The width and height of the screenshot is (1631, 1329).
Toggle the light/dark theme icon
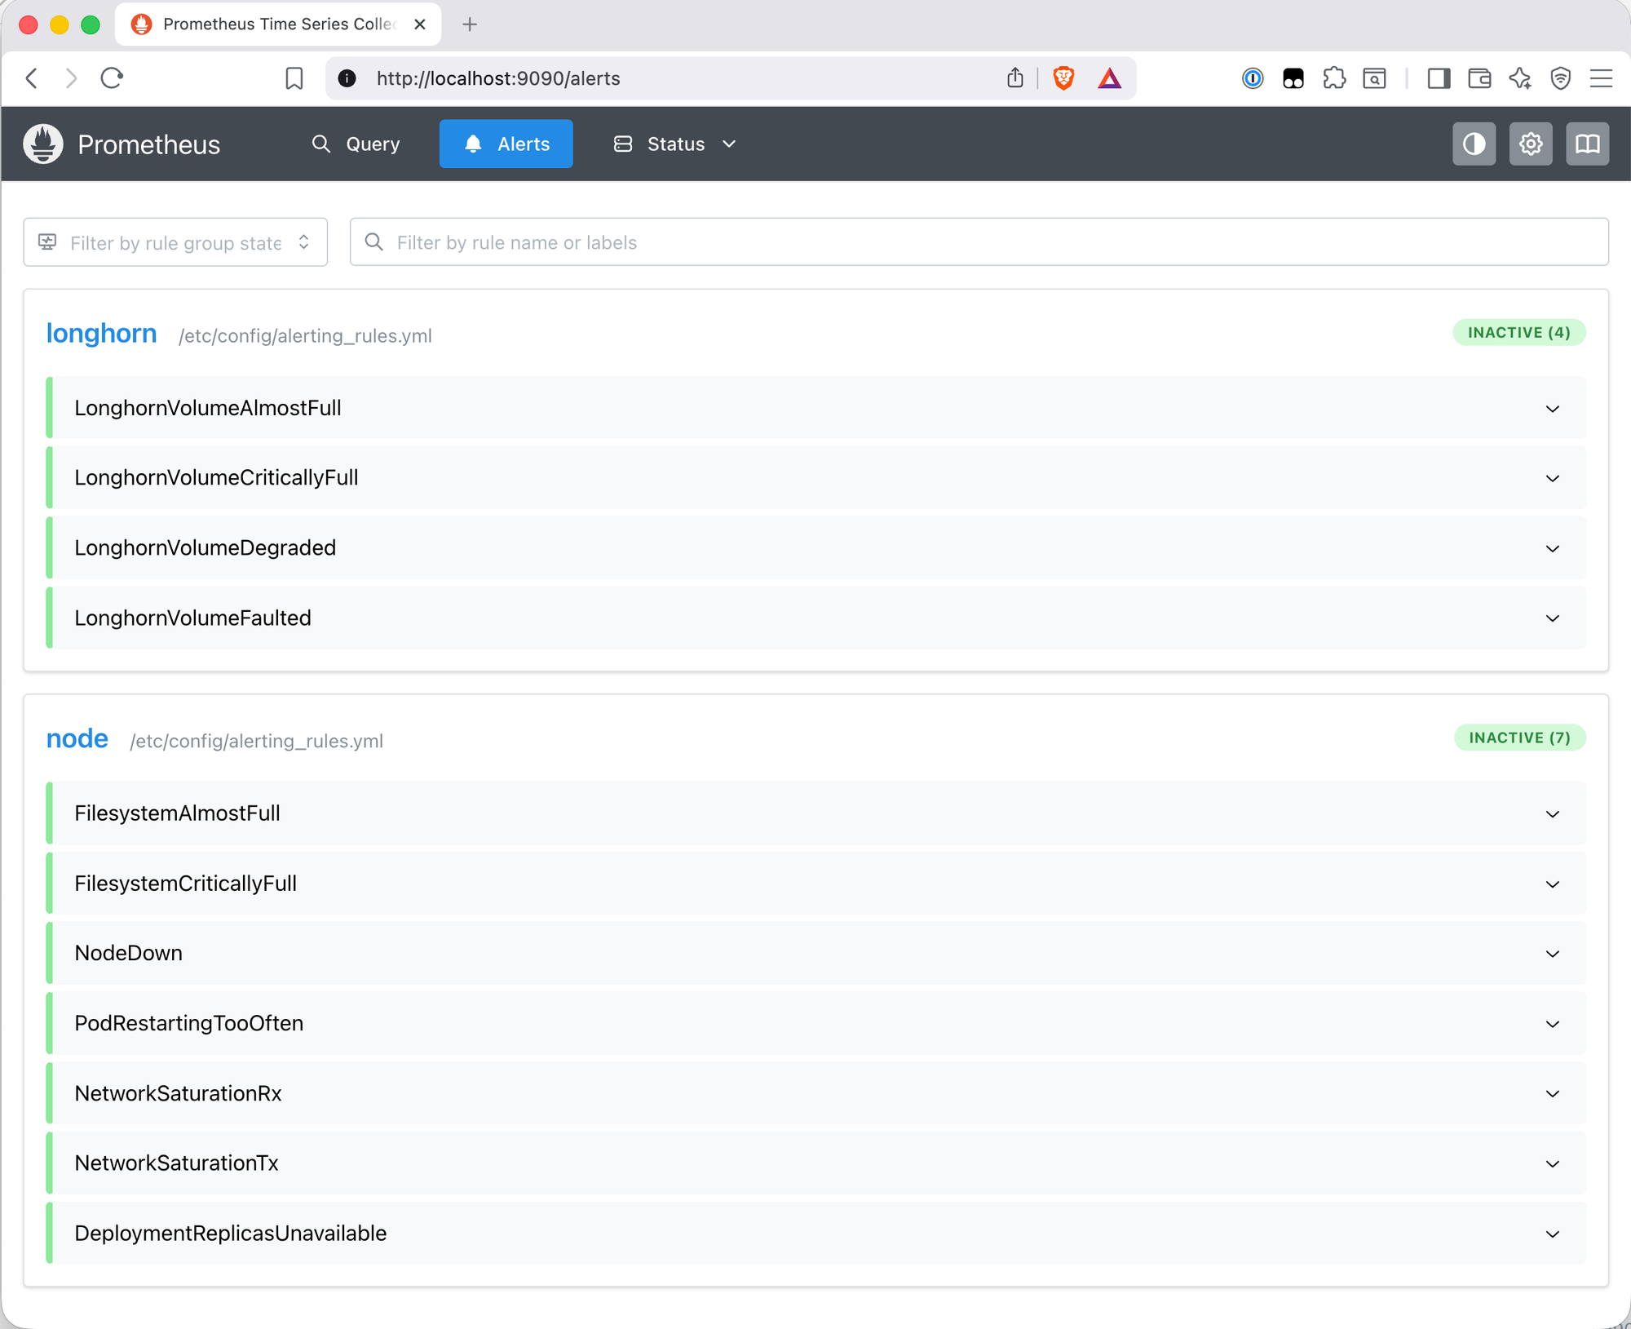coord(1474,144)
